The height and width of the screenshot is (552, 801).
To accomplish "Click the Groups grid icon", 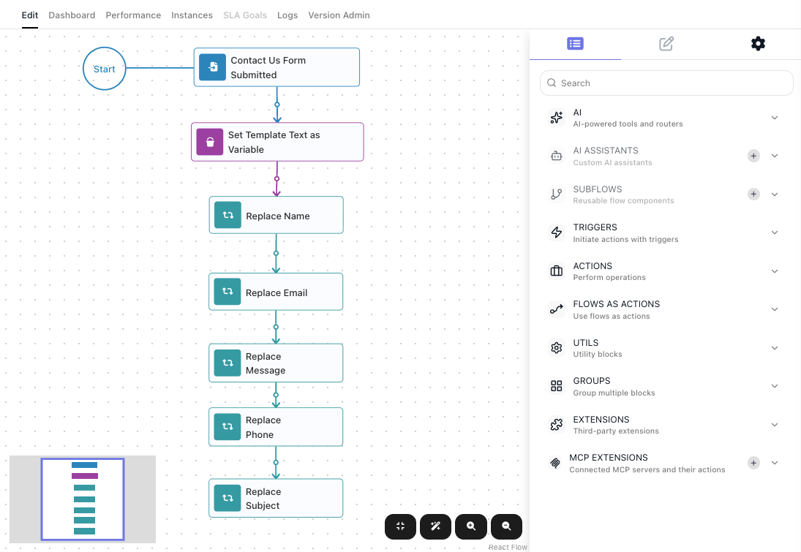I will [x=556, y=386].
